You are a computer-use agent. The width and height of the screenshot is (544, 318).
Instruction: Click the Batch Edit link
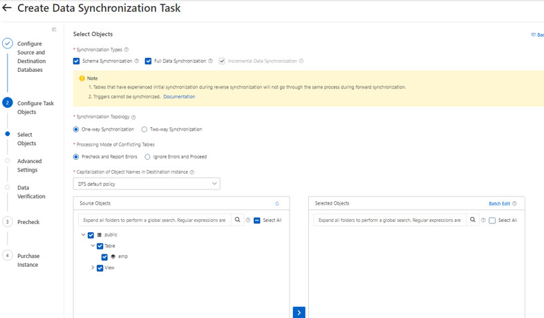[499, 204]
